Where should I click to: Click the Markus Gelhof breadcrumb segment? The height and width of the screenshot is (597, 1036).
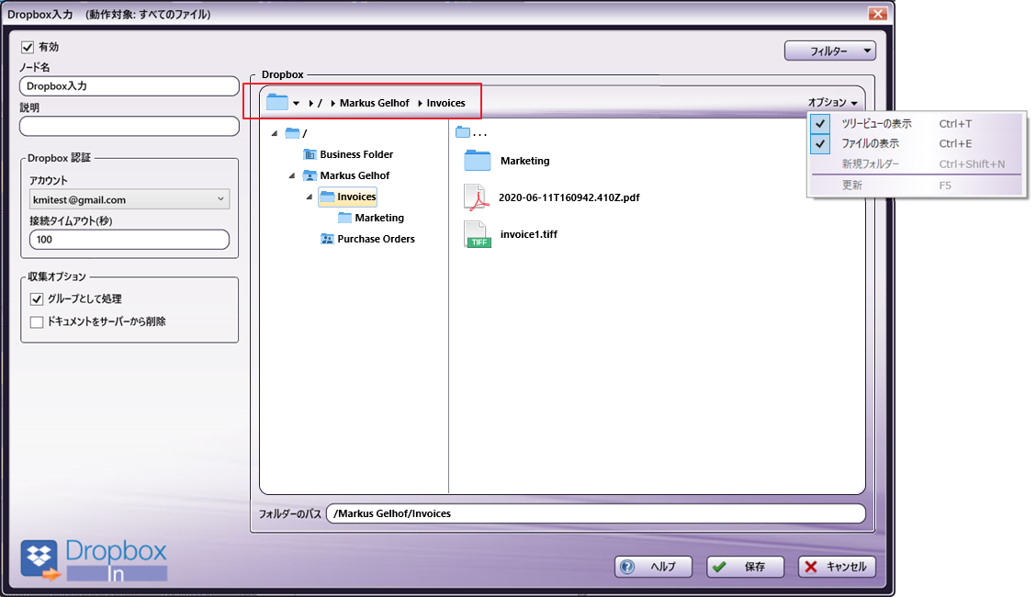click(375, 103)
